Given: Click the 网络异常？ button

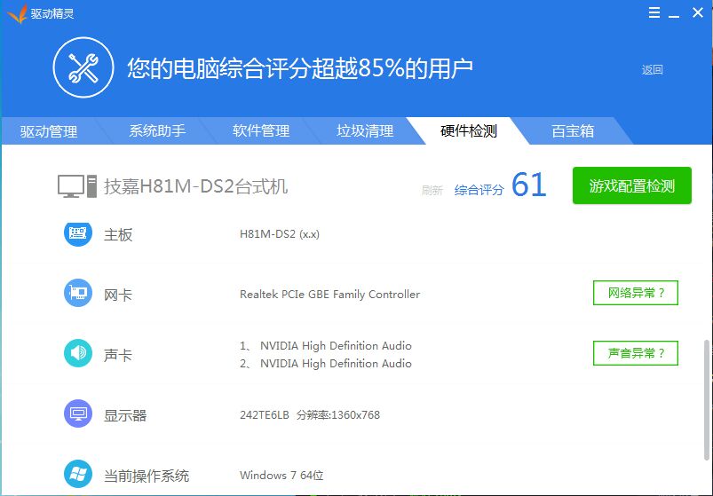Looking at the screenshot, I should coord(635,293).
